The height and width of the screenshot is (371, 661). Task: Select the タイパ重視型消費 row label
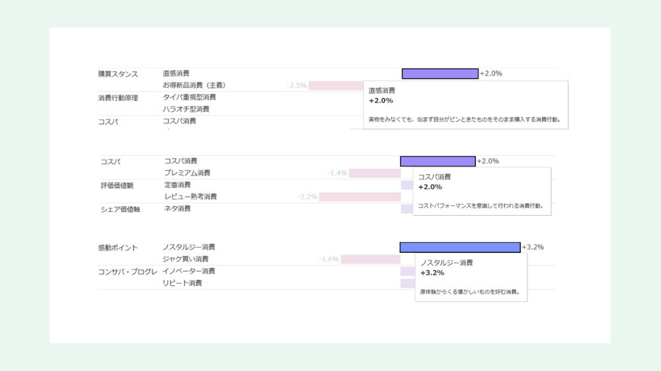click(x=189, y=97)
